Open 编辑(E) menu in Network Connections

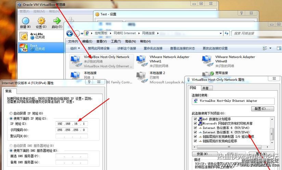[x=87, y=41]
